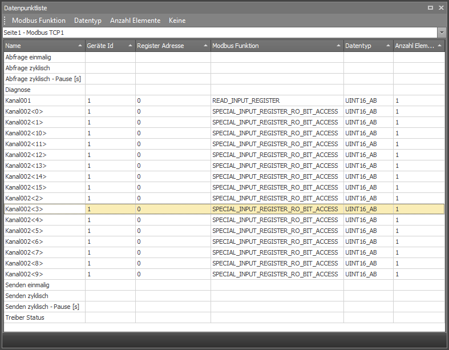Image resolution: width=449 pixels, height=350 pixels.
Task: Select Kanal002<11> row name
Action: (x=45, y=144)
